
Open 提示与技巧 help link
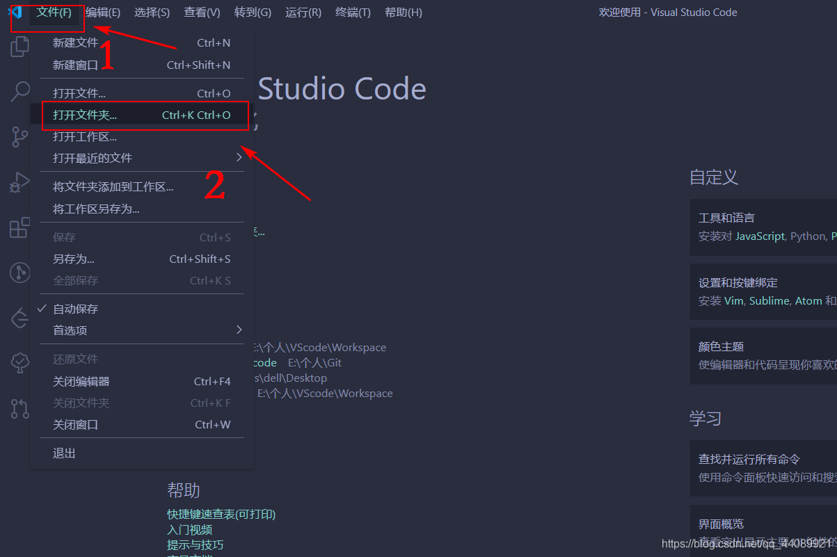[x=196, y=545]
